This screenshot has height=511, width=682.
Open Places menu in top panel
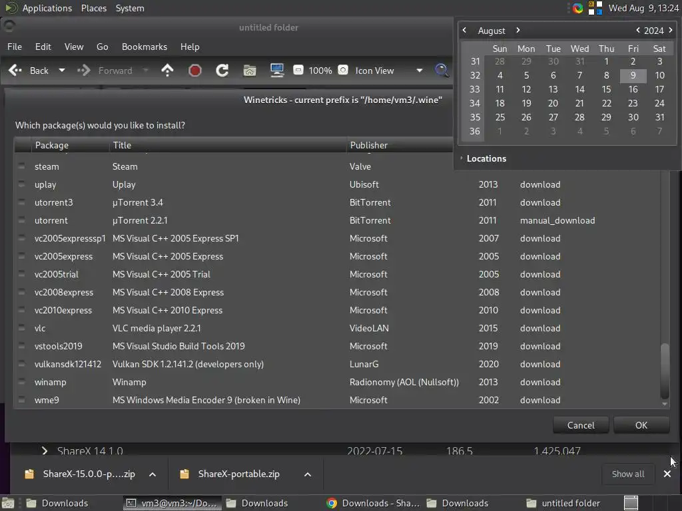point(93,8)
